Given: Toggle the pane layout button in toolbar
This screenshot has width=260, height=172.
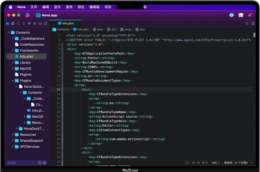Looking at the screenshot, I should tap(241, 15).
